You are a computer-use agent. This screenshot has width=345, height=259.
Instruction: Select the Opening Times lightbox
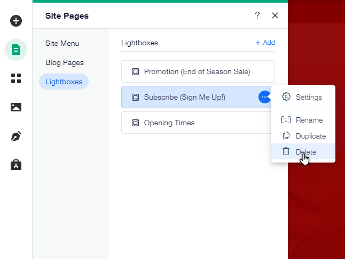[196, 123]
